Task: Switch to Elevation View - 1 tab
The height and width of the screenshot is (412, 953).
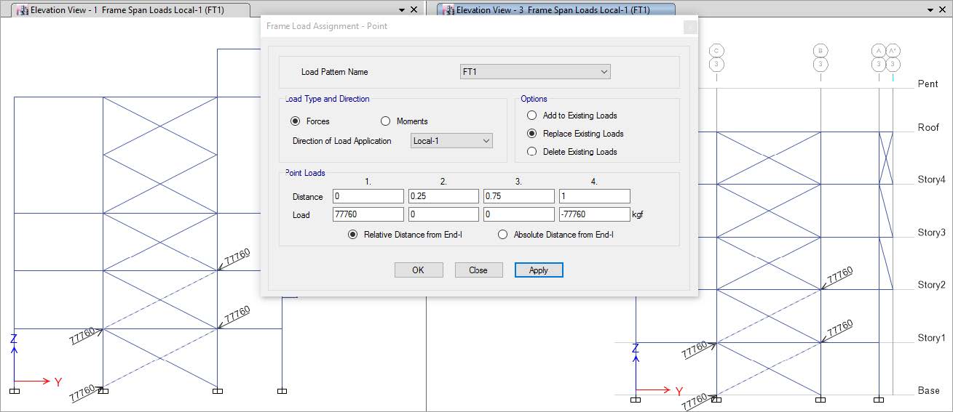Action: coord(131,10)
